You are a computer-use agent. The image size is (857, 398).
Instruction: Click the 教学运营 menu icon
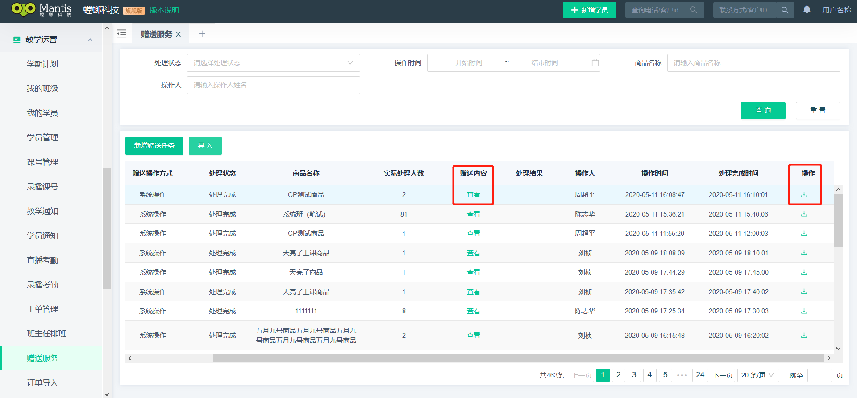17,40
